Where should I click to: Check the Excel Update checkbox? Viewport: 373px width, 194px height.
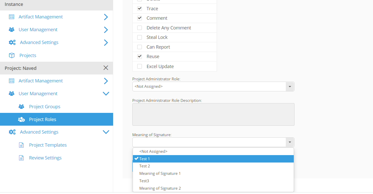(x=140, y=66)
